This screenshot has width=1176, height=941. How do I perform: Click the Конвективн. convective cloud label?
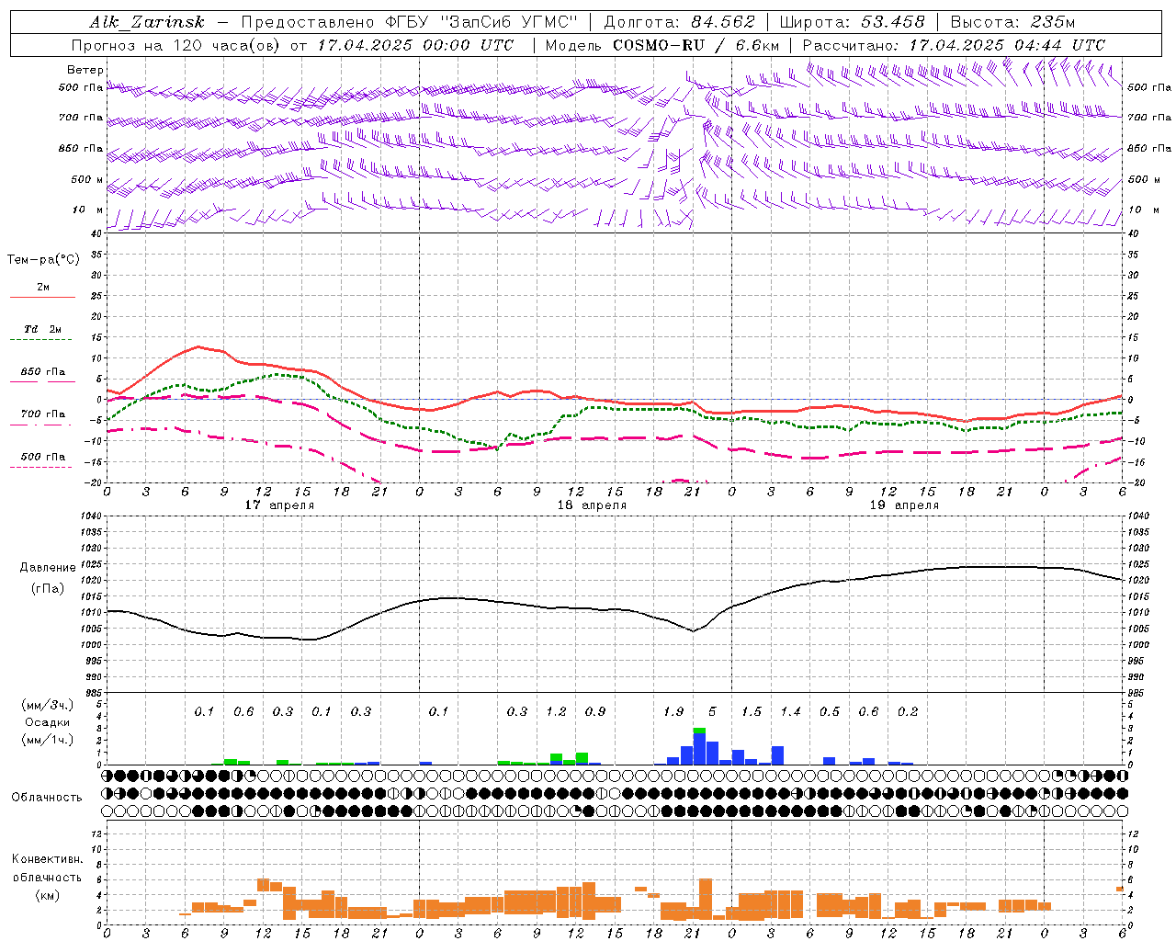tap(48, 859)
